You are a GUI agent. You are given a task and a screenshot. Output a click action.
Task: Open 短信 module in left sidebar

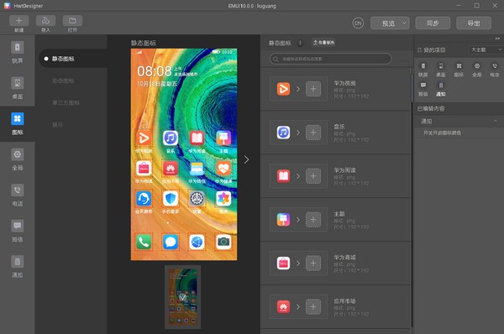point(18,231)
